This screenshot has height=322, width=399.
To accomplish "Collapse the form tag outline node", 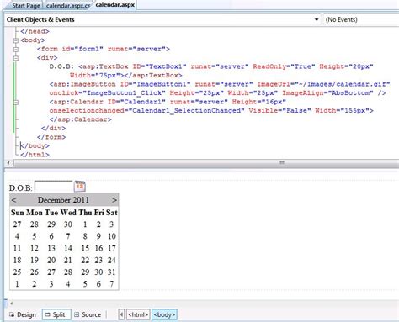I will tap(16, 50).
